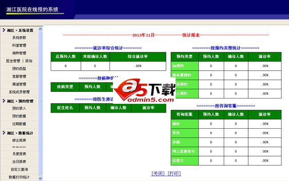The image size is (289, 181).
Task: Go to 预约数据 in the sidebar
Action: [19, 116]
